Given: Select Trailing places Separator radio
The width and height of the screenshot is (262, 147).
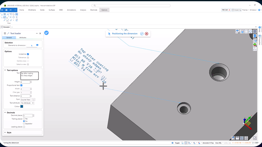Looking at the screenshot, I should point(24,124).
